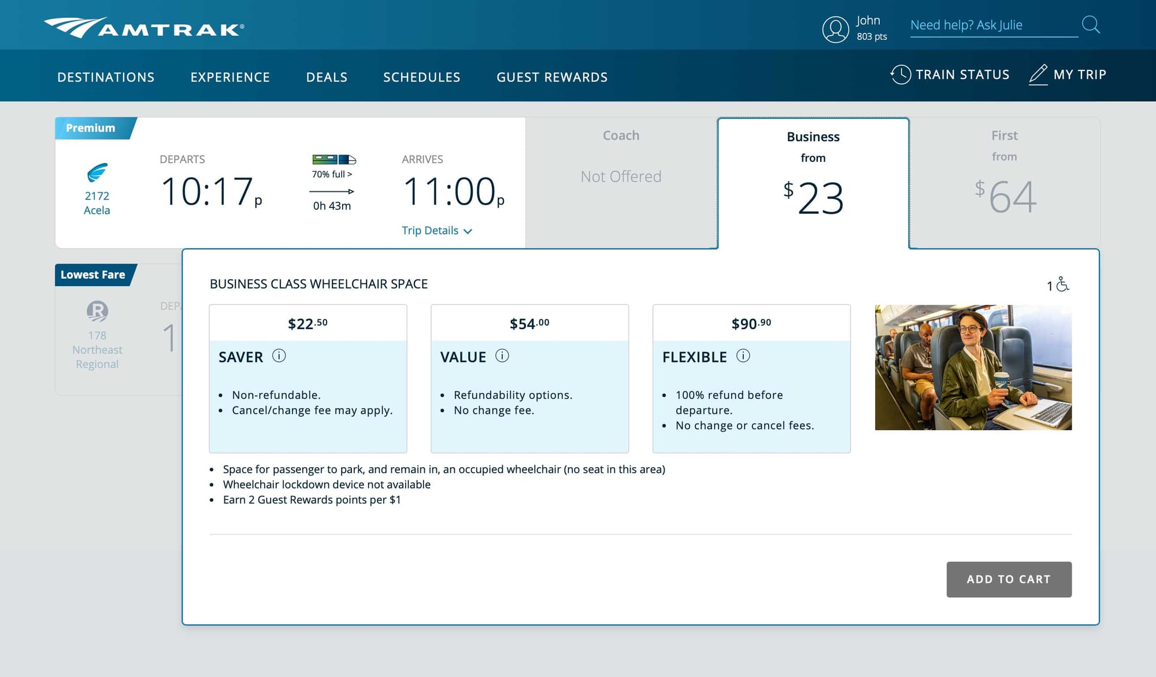
Task: Select the $90.90 Flexible fare card
Action: click(751, 378)
